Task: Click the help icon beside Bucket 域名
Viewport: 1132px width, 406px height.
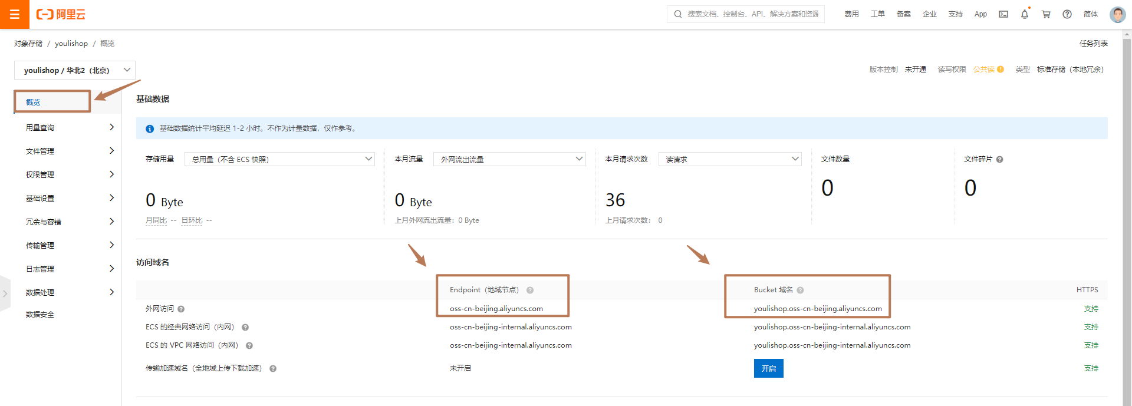Action: click(x=800, y=290)
